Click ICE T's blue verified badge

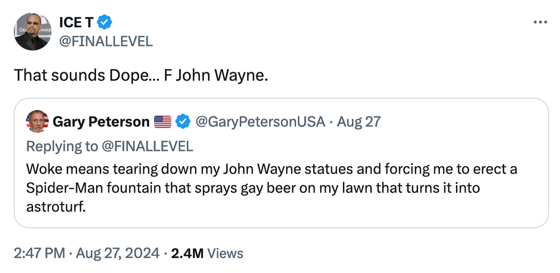coord(105,22)
